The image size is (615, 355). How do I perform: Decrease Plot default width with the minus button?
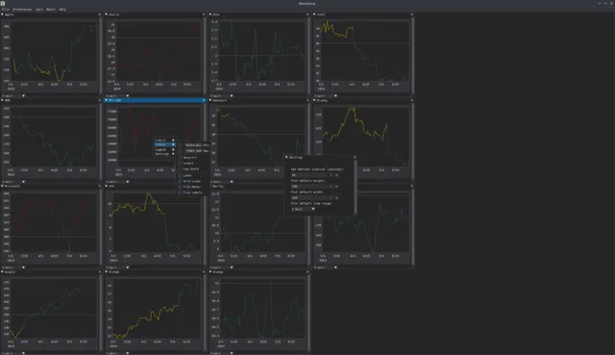331,198
